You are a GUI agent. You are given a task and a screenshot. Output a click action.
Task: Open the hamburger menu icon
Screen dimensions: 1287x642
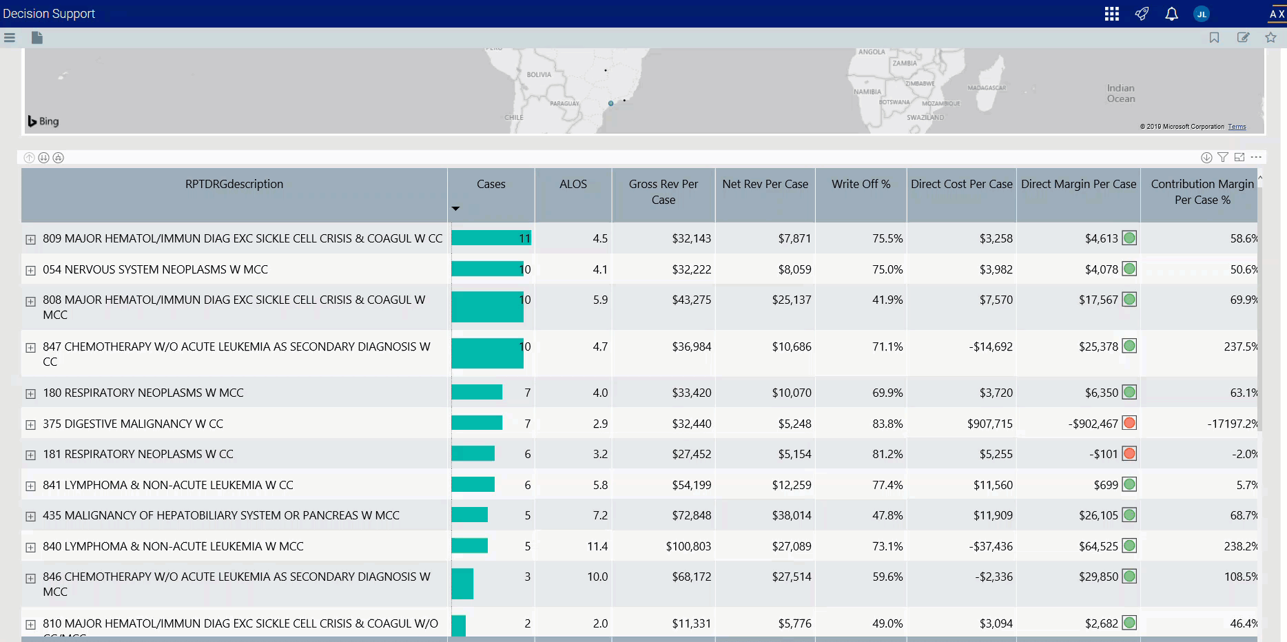tap(10, 38)
